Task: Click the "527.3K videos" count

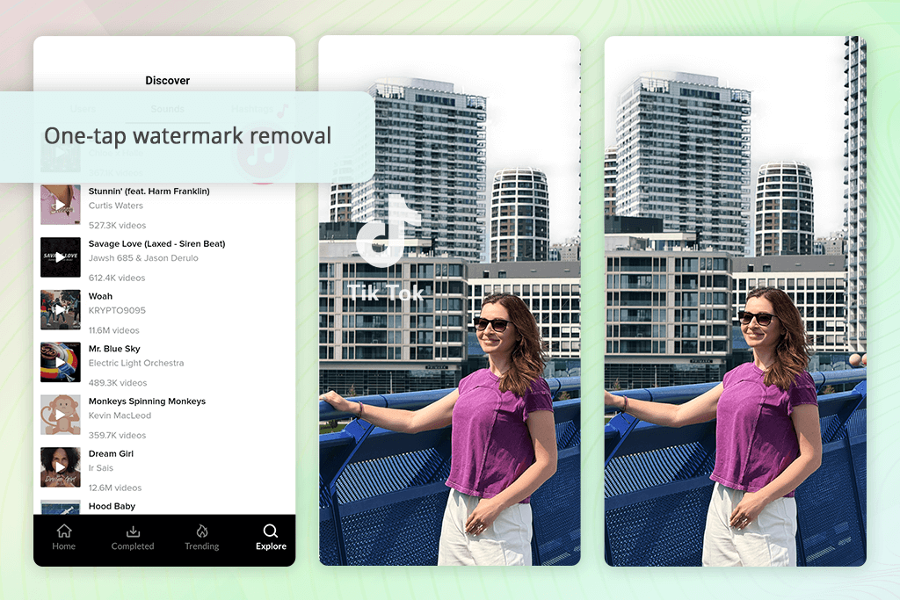Action: [x=117, y=226]
